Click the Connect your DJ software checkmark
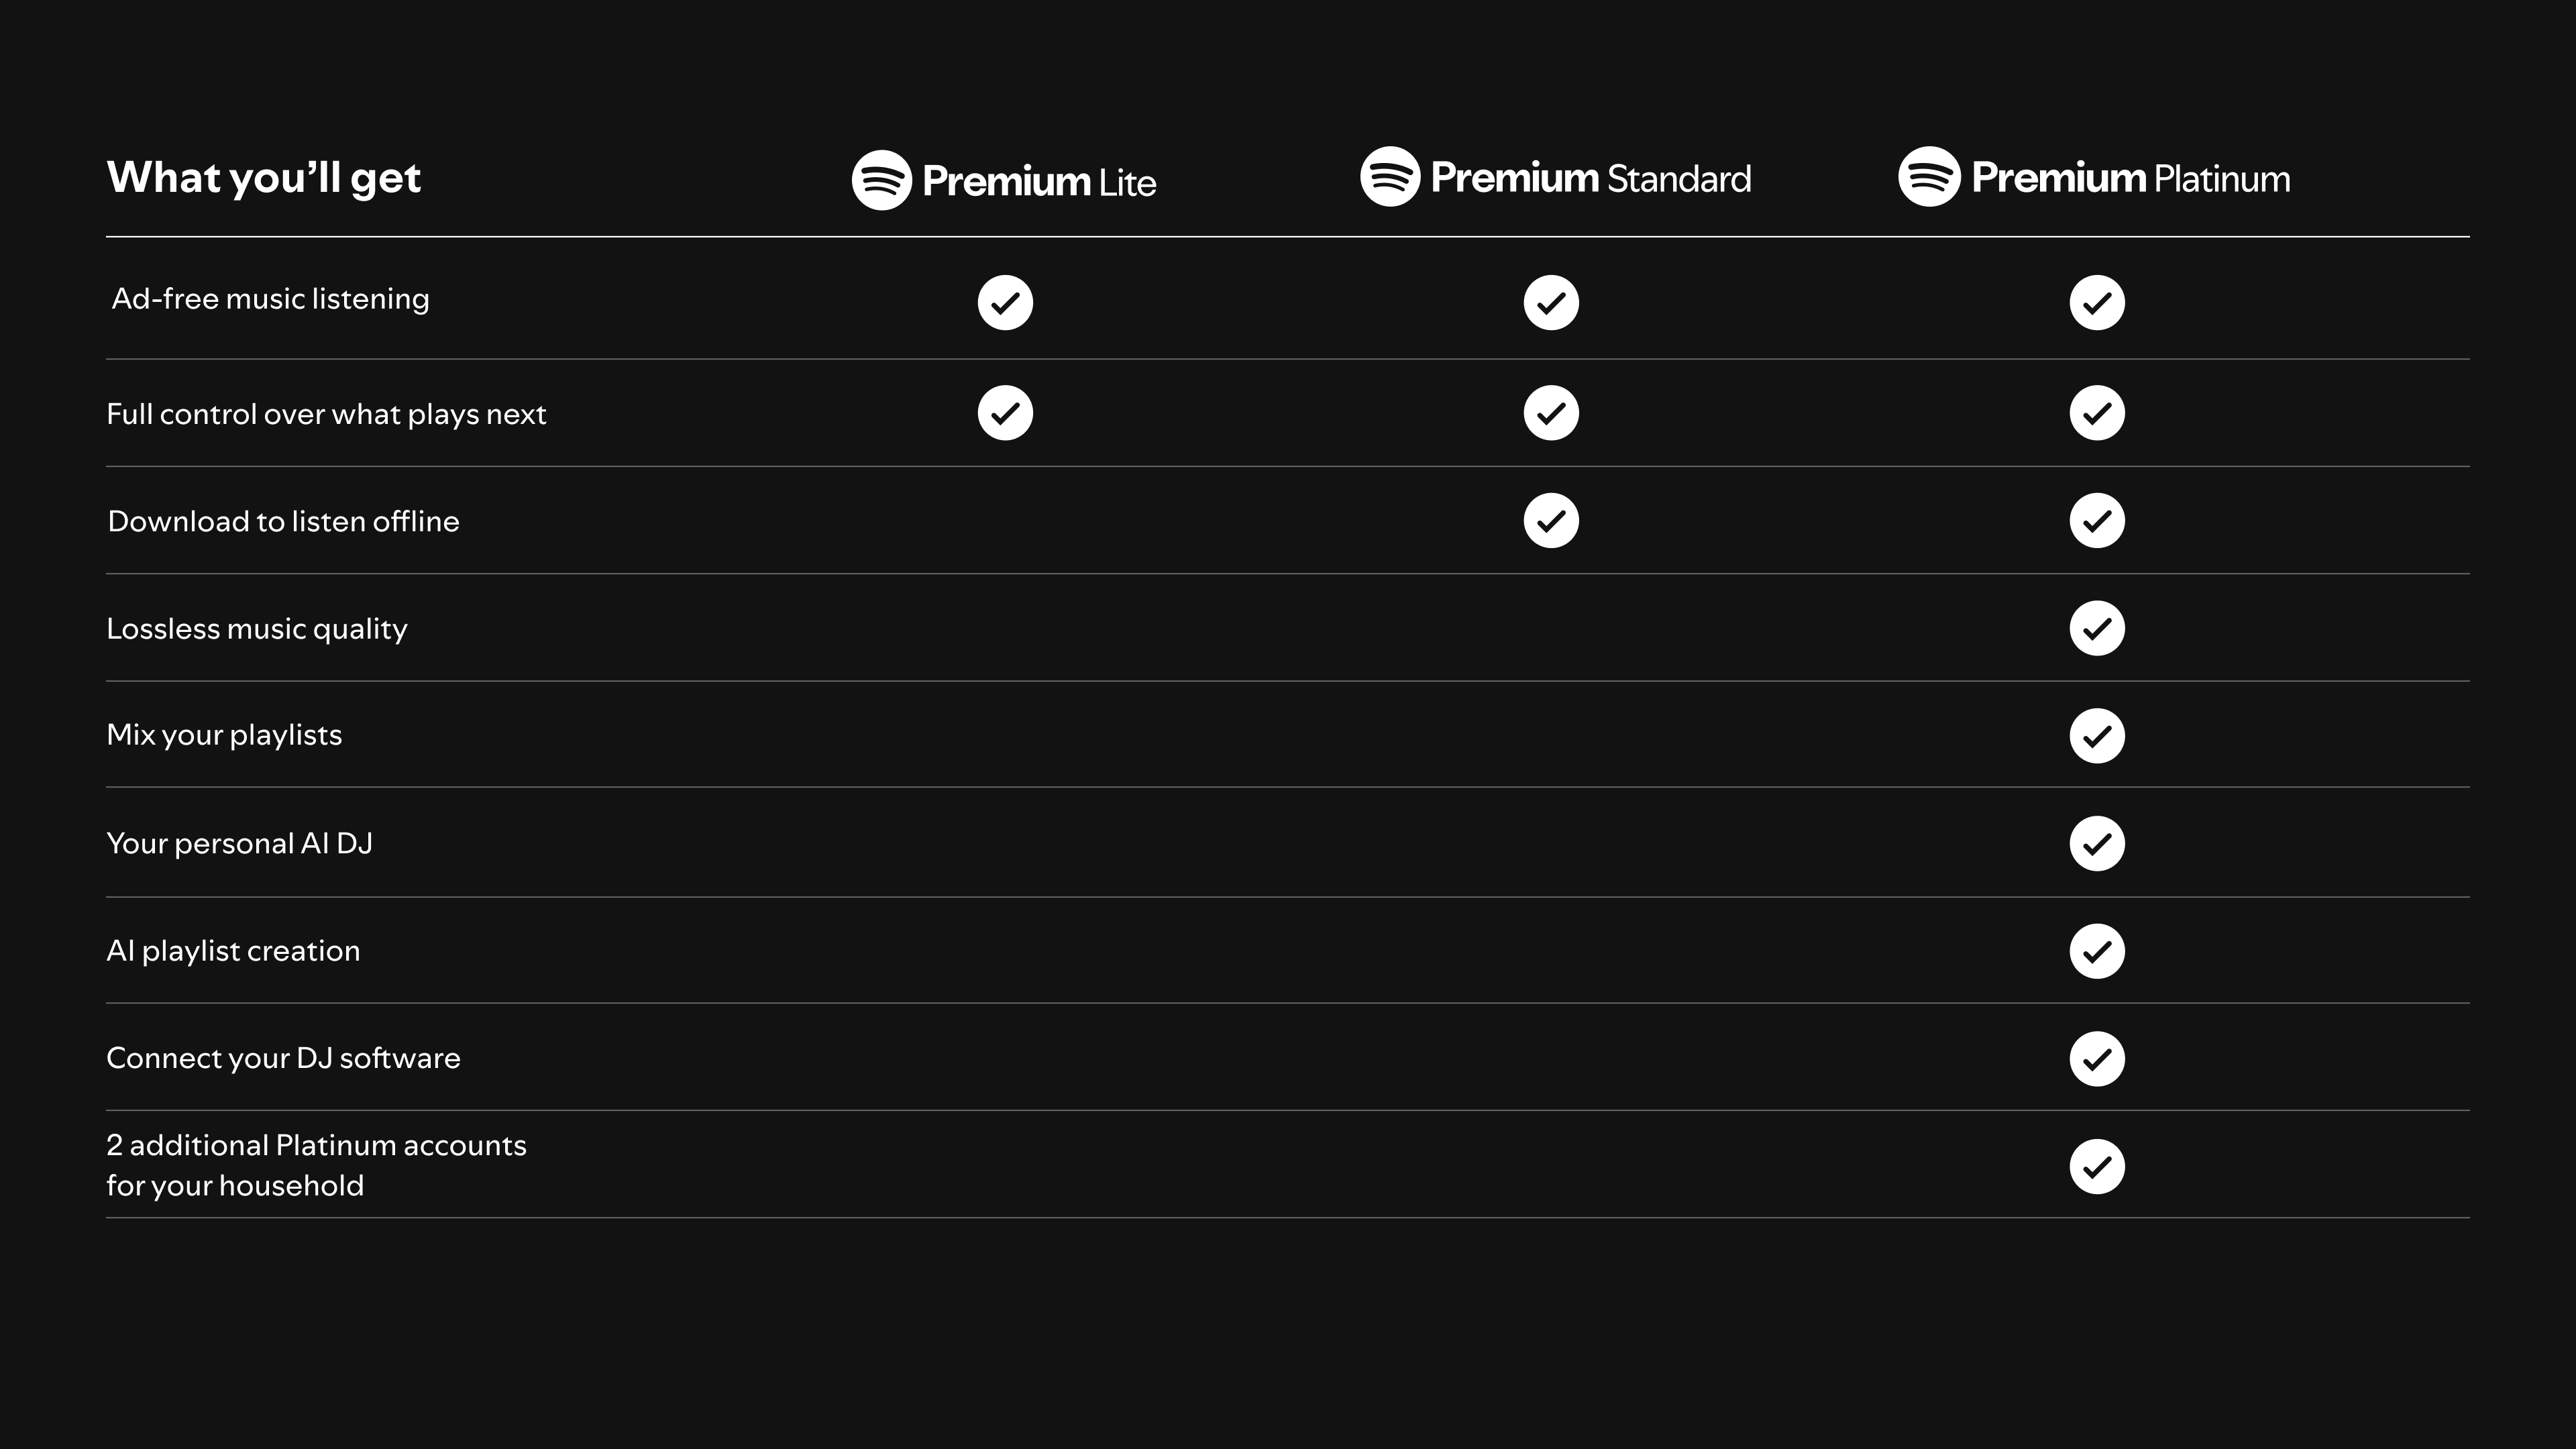 2097,1059
